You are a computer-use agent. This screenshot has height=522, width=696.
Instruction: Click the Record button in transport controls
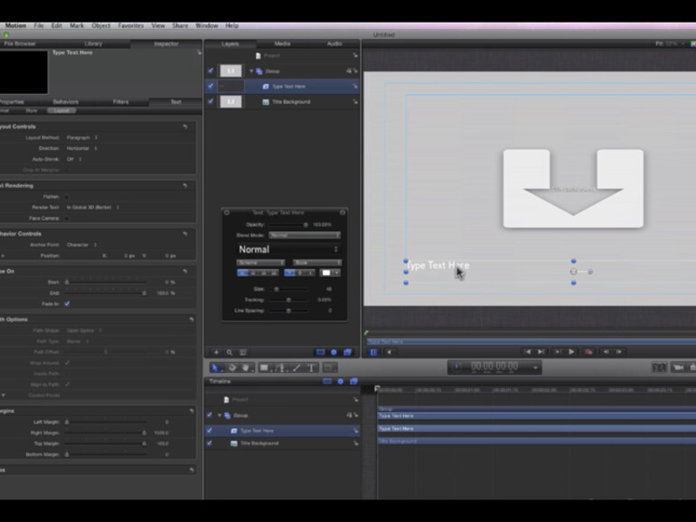click(x=588, y=351)
